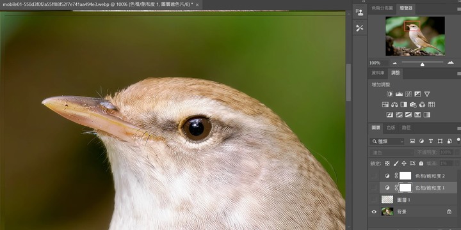Select the 圖層 tab
The height and width of the screenshot is (230, 461).
[x=376, y=128]
